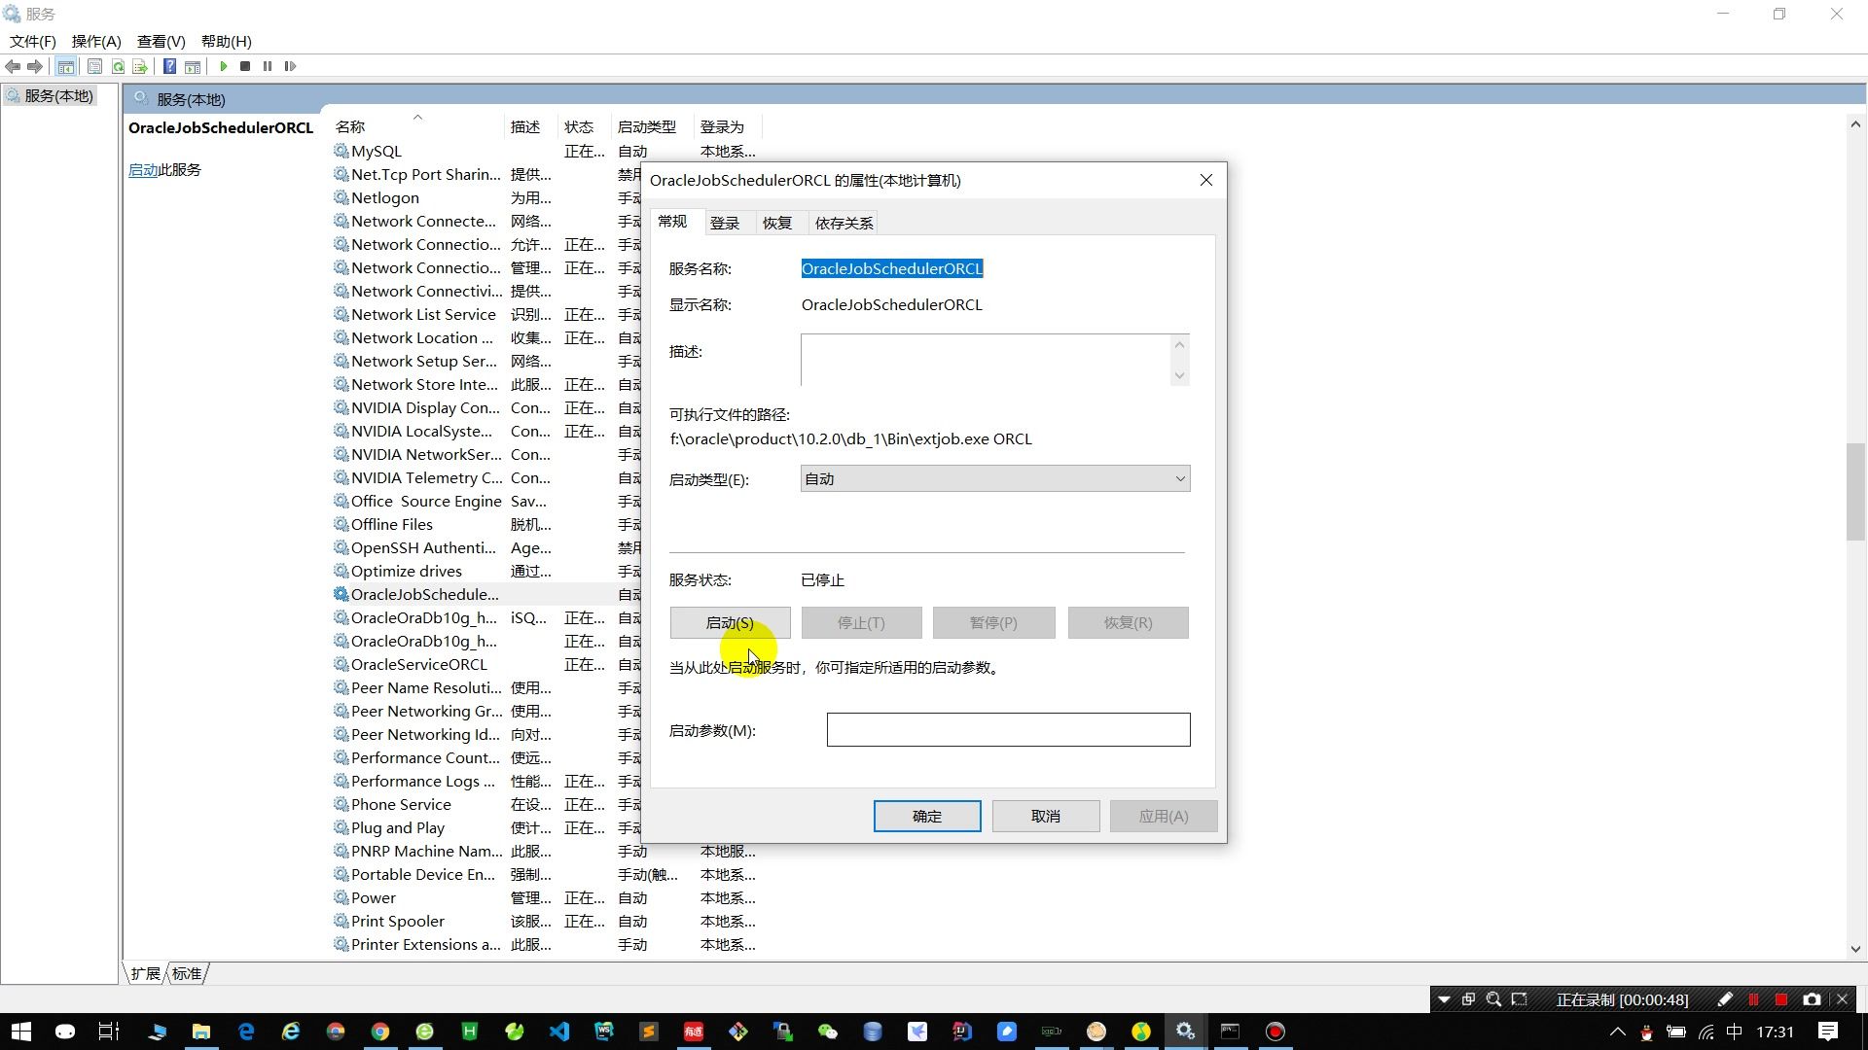
Task: Click the 确定 button
Action: [x=927, y=816]
